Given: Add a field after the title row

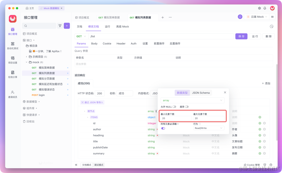Looking at the screenshot, I should (260, 142).
